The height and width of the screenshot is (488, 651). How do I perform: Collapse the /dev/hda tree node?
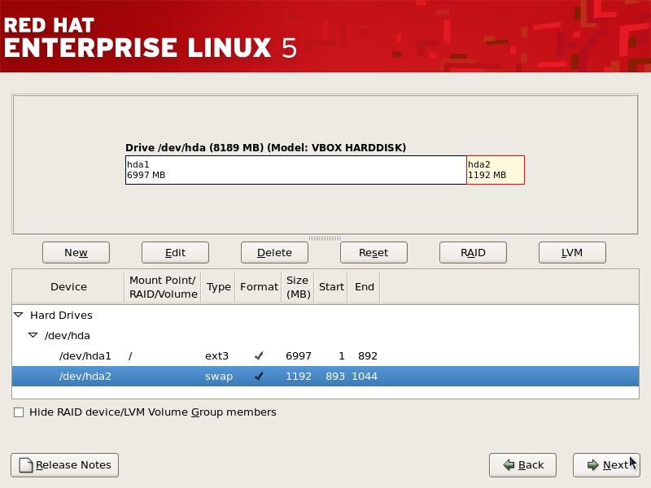click(x=33, y=335)
